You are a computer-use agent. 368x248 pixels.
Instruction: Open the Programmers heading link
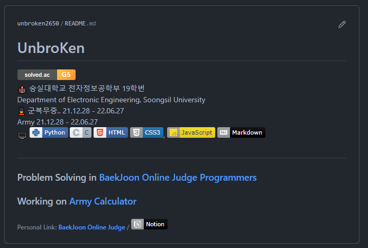(x=228, y=178)
